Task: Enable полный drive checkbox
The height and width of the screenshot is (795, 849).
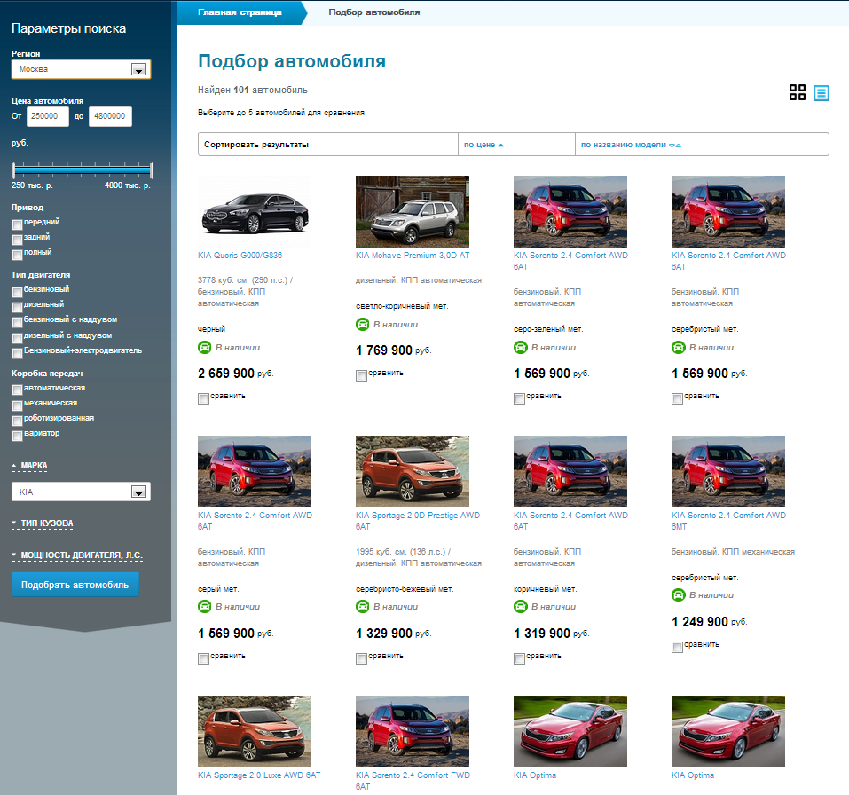Action: pos(18,255)
